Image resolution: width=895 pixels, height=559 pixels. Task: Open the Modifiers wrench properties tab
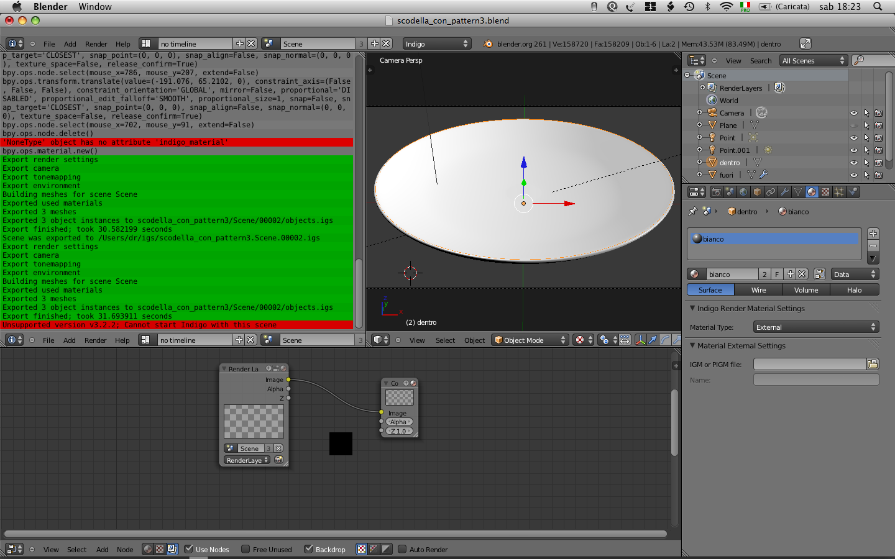coord(784,192)
